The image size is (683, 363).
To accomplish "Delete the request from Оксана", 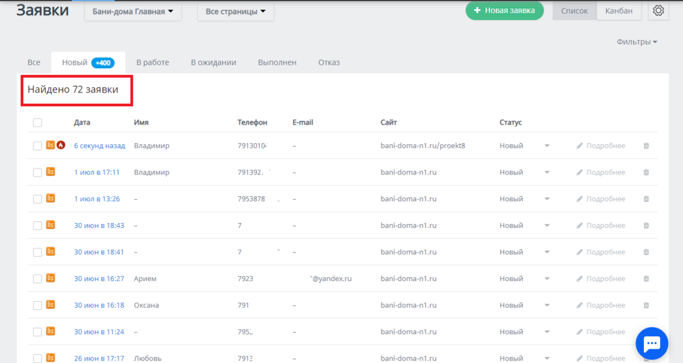I will tap(646, 305).
